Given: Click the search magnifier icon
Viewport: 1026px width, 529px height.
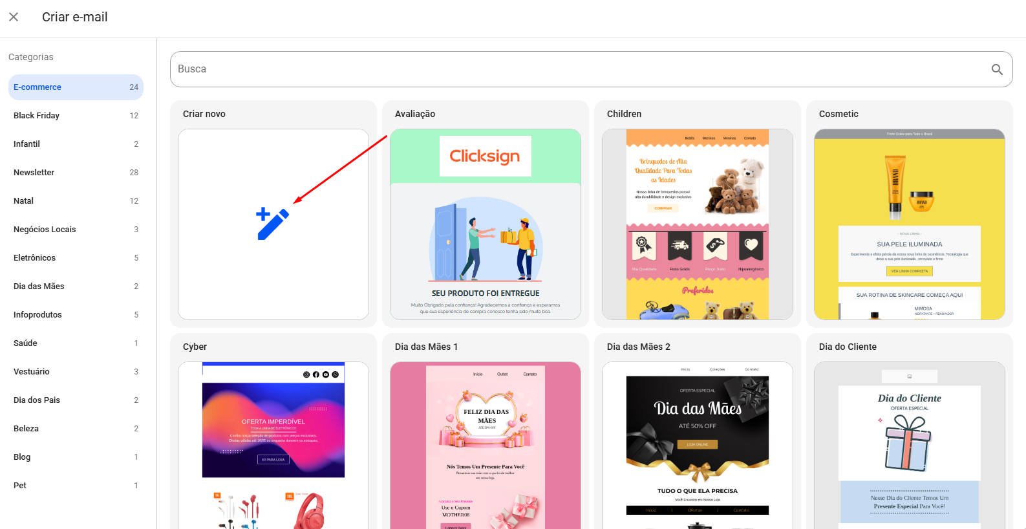Looking at the screenshot, I should [x=997, y=69].
